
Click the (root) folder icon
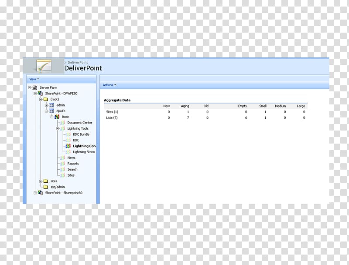tap(46, 99)
